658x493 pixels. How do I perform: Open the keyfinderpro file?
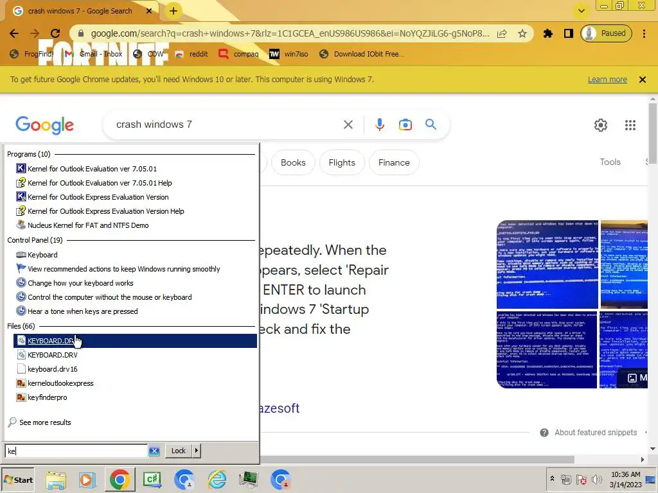coord(42,397)
